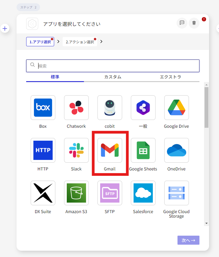This screenshot has width=219, height=257.
Task: Click the red error alert icon
Action: [x=204, y=19]
